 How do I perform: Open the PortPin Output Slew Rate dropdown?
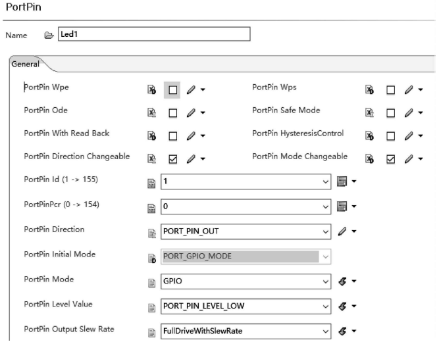[x=325, y=331]
